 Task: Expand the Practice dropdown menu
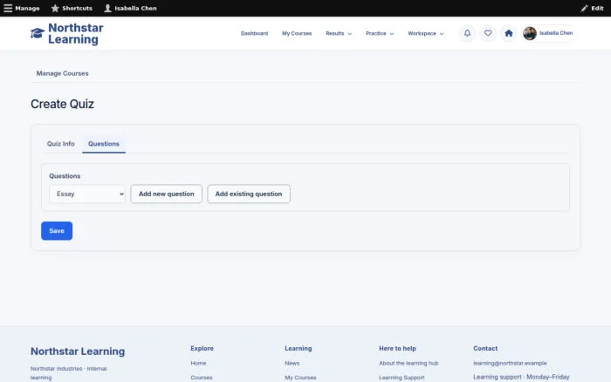coord(380,33)
